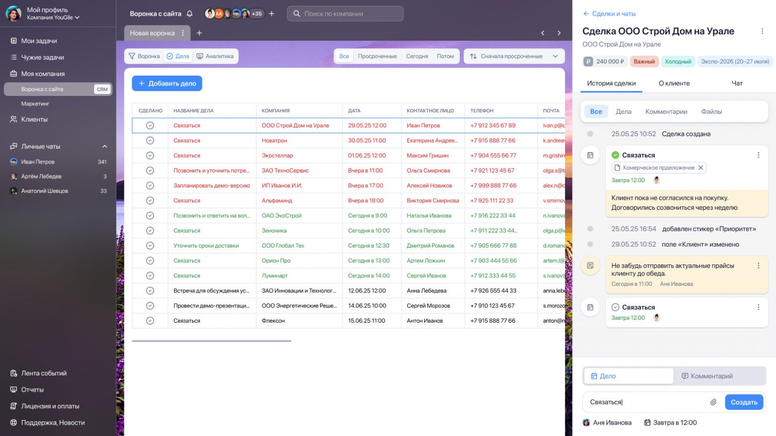Toggle done checkbox for Новатрон row

[x=150, y=141]
